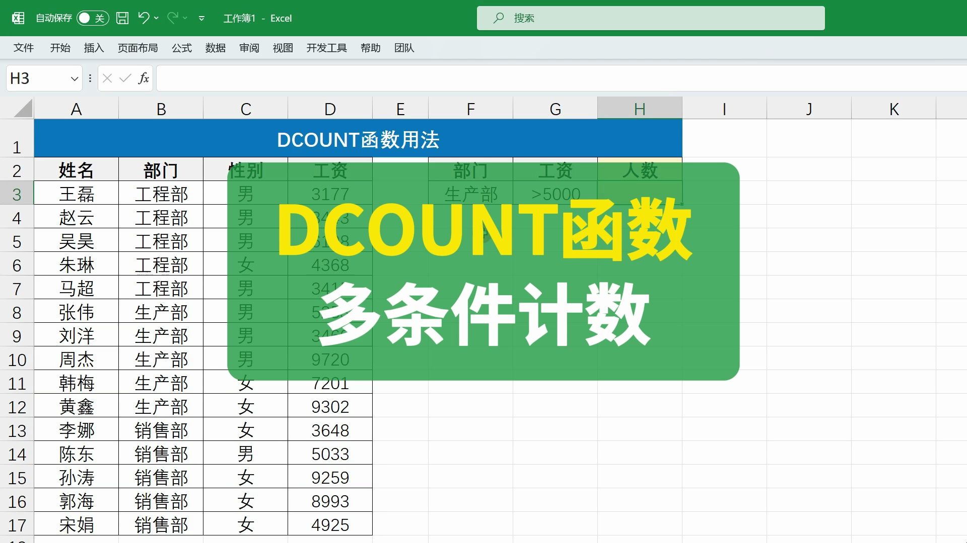Viewport: 967px width, 543px height.
Task: Click the Excel app icon in title bar
Action: click(18, 18)
